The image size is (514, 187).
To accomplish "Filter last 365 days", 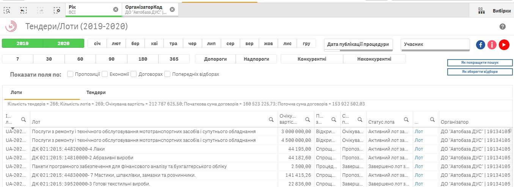I will 174,59.
